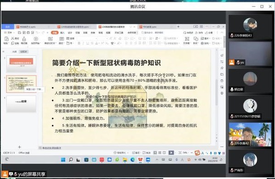Open the Insert ribbon tab
Image resolution: width=275 pixels, height=179 pixels.
point(62,33)
